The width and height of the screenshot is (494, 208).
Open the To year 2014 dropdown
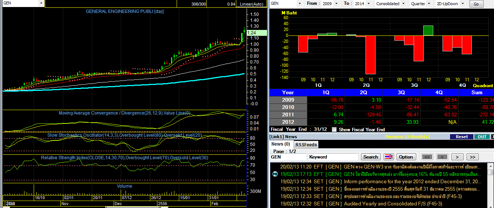369,4
